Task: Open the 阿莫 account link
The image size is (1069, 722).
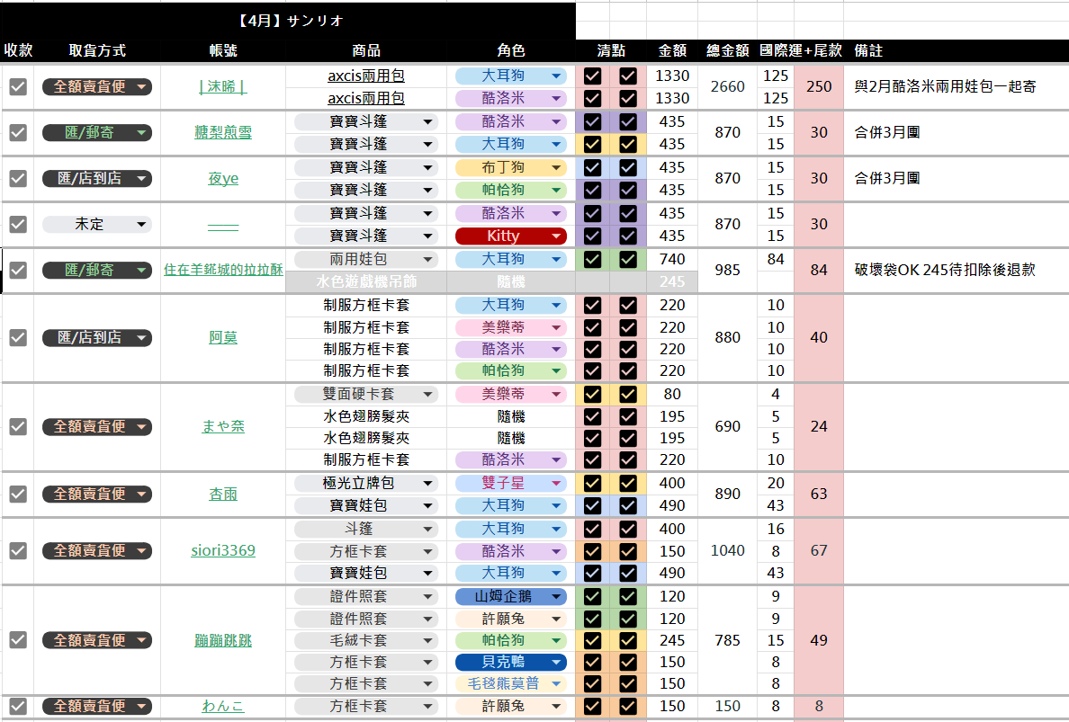Action: 223,337
